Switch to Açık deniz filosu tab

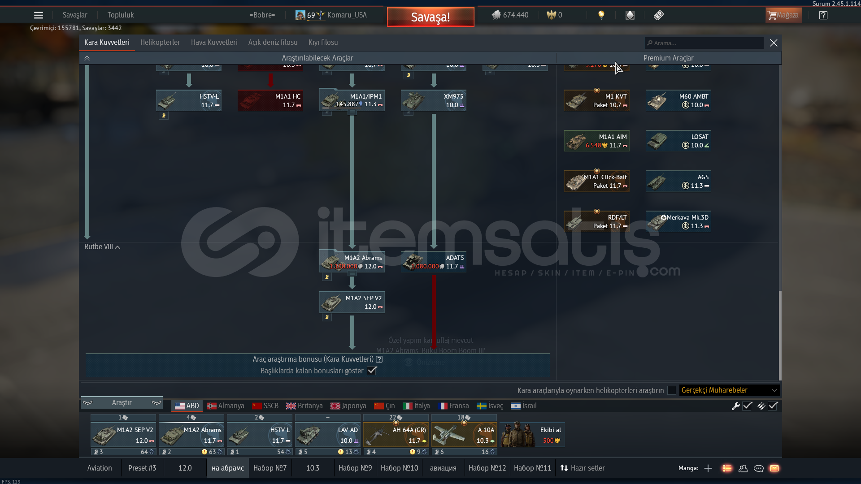(x=273, y=43)
